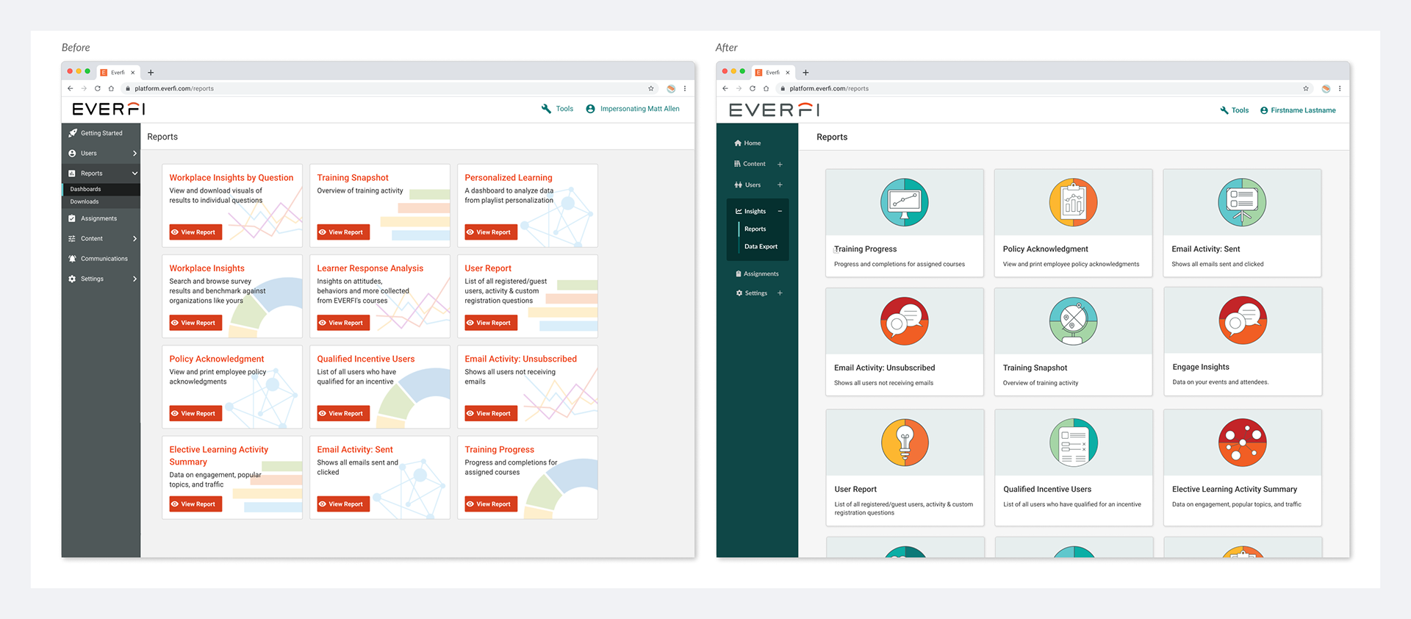View Report for Email Activity: Sent in Before
This screenshot has height=619, width=1411.
click(343, 504)
